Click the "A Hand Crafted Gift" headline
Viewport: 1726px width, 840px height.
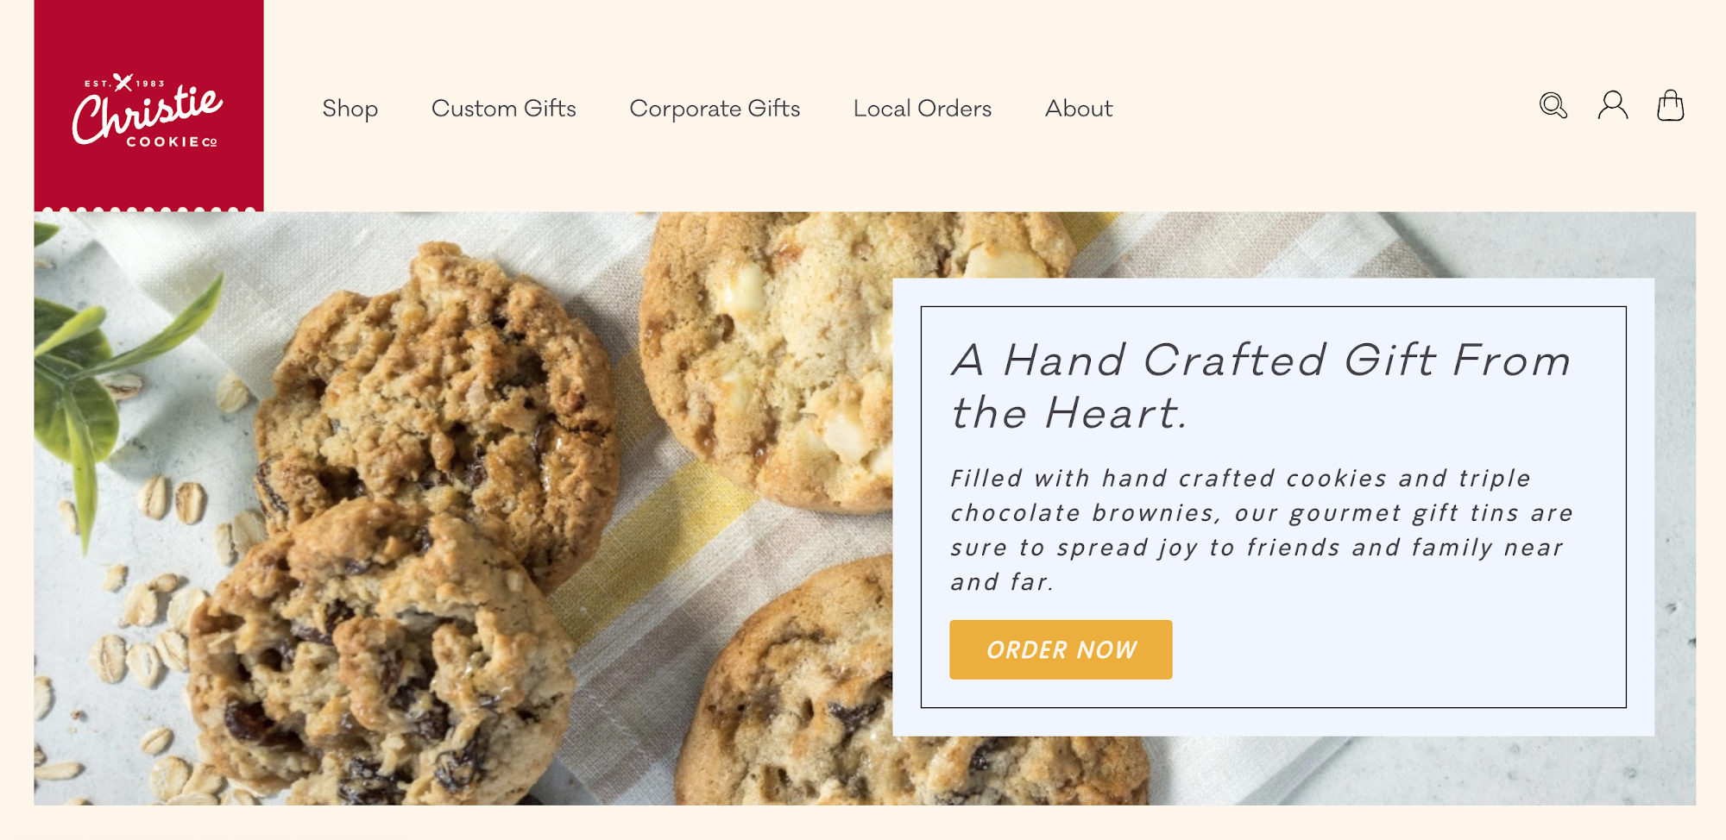click(1260, 386)
